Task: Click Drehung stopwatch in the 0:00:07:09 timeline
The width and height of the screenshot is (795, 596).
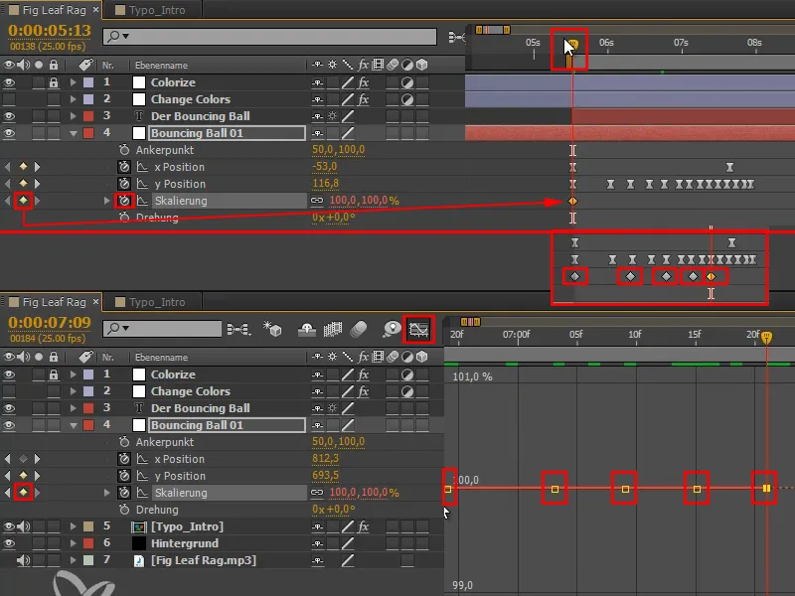Action: [124, 510]
